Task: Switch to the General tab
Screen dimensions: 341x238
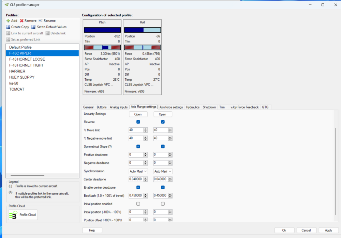Action: 88,107
